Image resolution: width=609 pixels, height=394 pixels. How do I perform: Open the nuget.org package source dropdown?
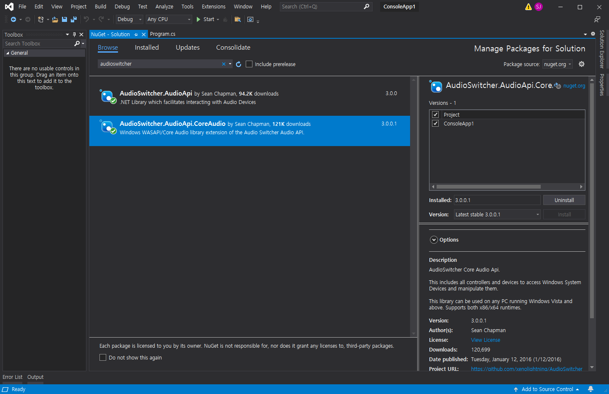click(557, 64)
